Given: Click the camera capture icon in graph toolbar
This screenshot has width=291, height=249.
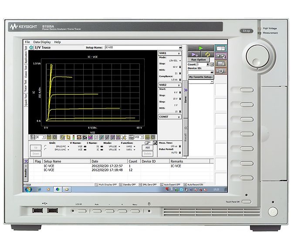Looking at the screenshot, I should tap(85, 137).
